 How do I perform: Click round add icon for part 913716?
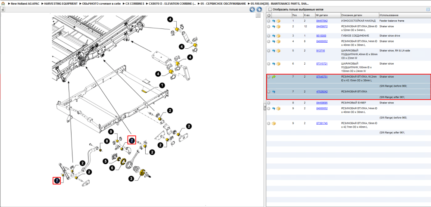269,51
